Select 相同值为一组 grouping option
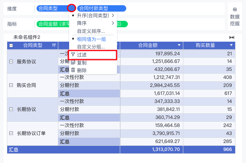 point(91,39)
